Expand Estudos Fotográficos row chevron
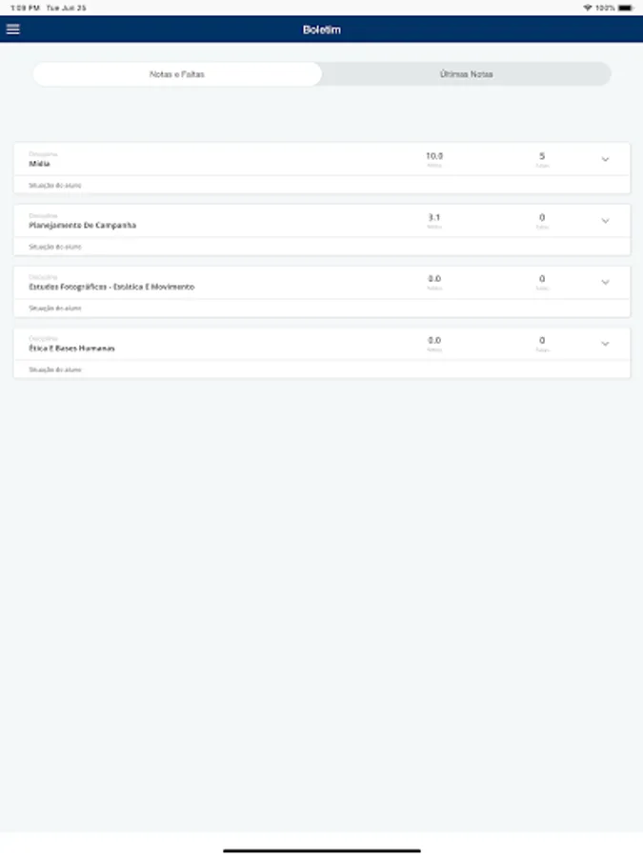The height and width of the screenshot is (857, 643). [605, 282]
